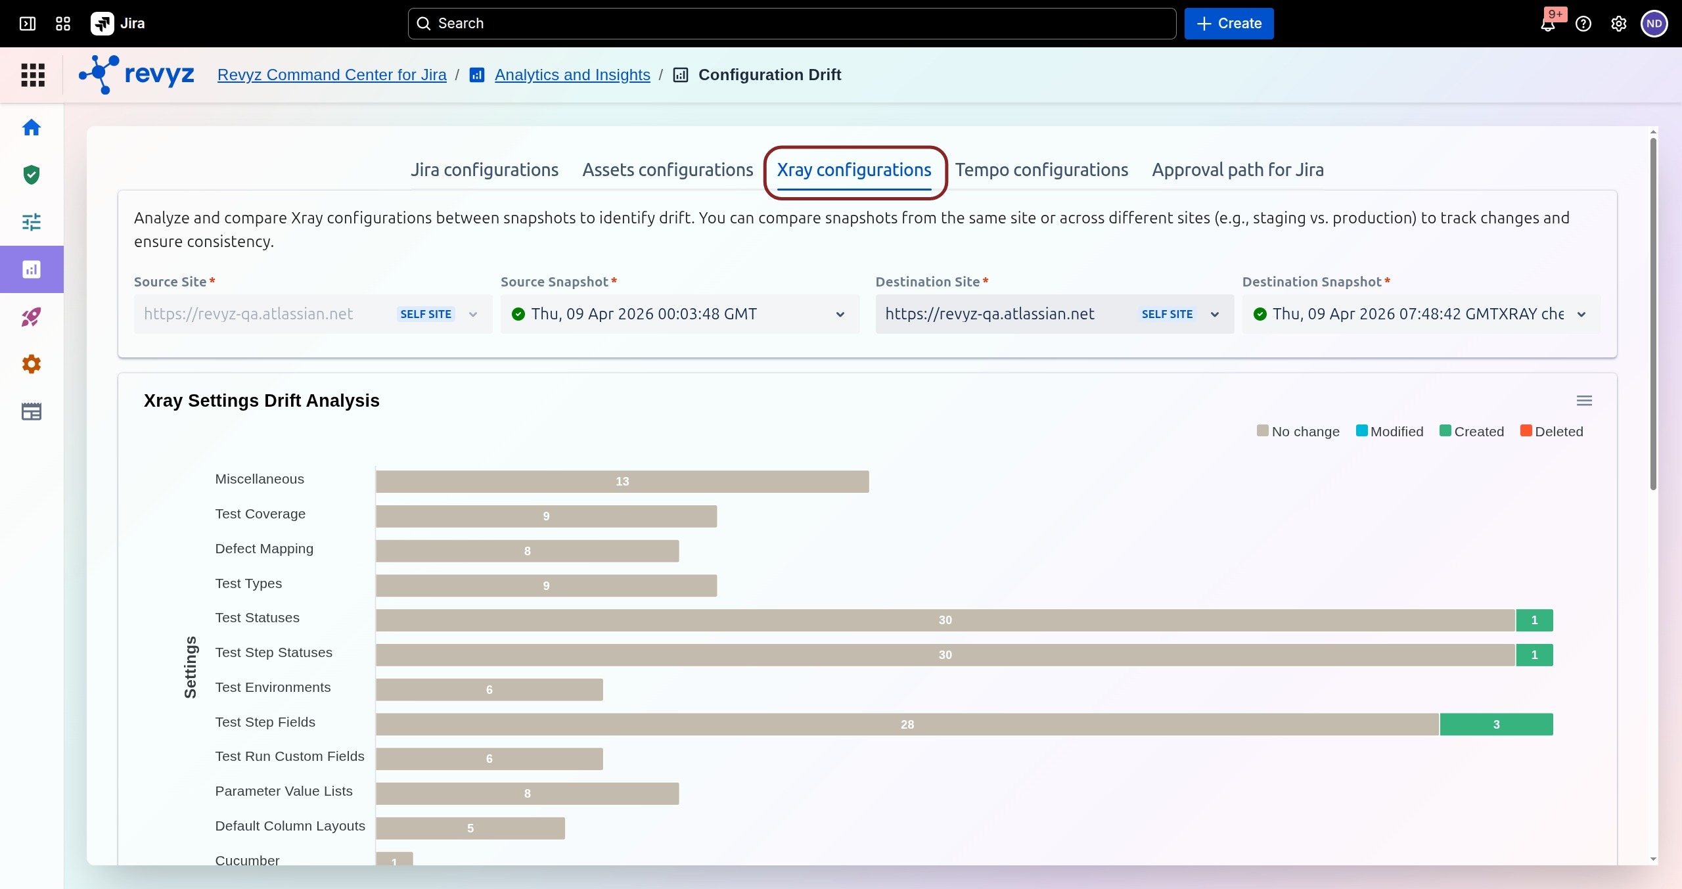
Task: Expand the Destination Site dropdown
Action: point(1215,315)
